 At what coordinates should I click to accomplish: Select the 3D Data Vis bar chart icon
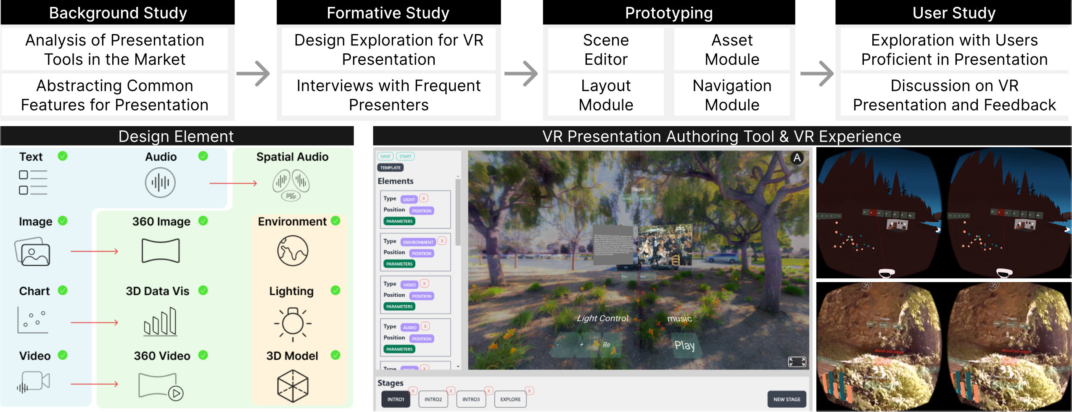point(160,322)
